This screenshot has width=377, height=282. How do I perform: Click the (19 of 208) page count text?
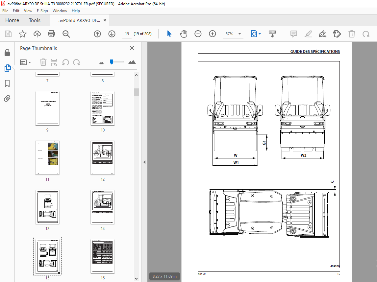(142, 34)
